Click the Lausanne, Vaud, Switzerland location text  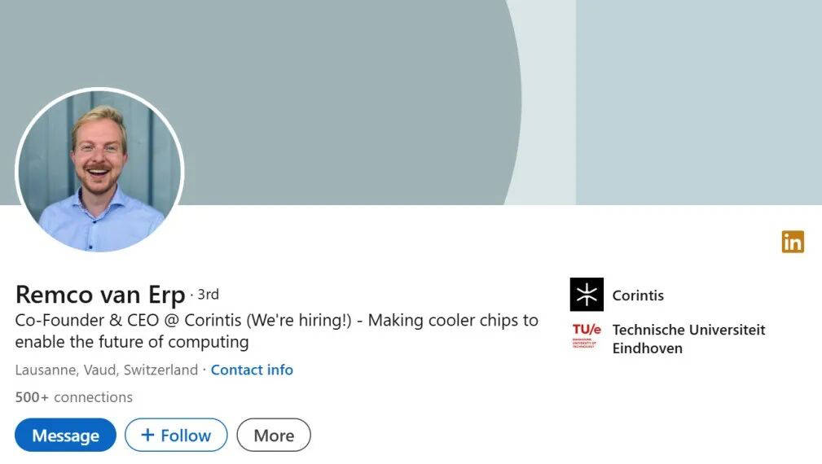(x=107, y=370)
